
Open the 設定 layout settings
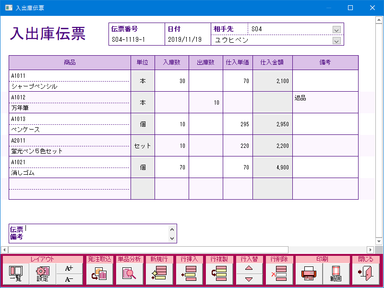pyautogui.click(x=43, y=274)
